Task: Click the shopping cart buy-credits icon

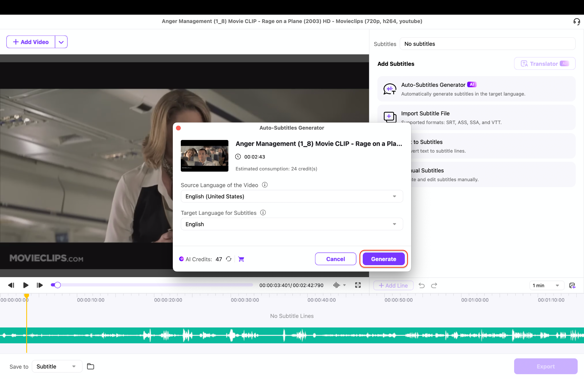Action: pyautogui.click(x=241, y=259)
